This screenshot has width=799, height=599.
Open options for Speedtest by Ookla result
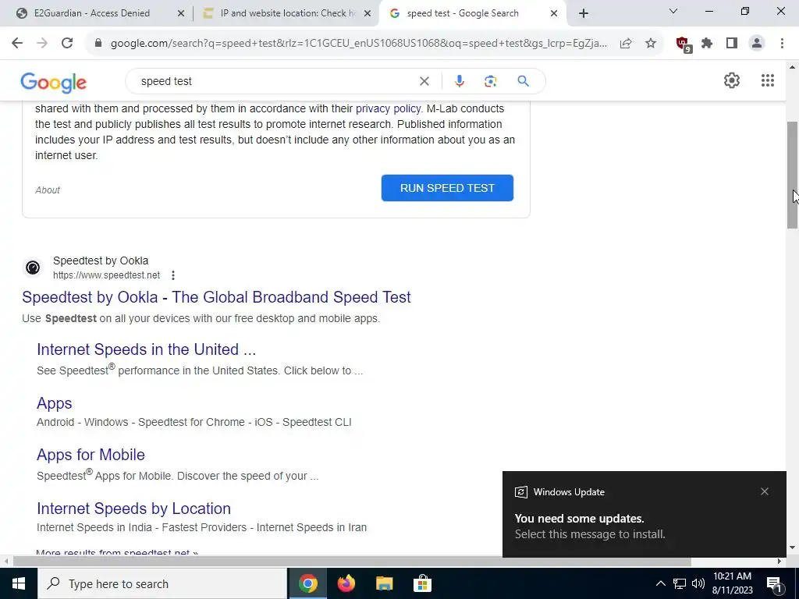point(173,275)
